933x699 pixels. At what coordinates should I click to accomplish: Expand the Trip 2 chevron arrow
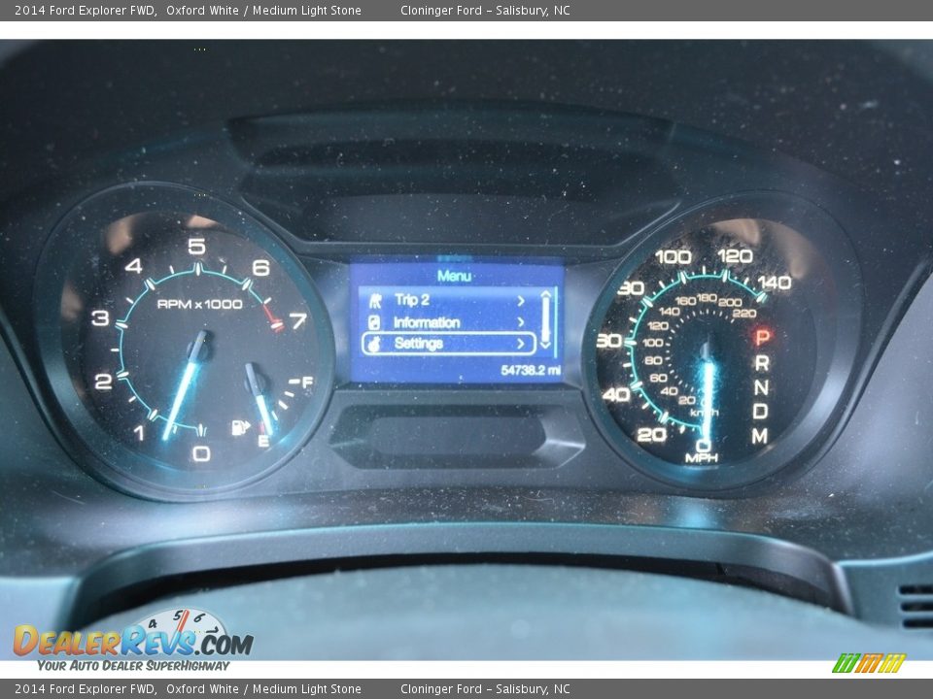click(521, 300)
